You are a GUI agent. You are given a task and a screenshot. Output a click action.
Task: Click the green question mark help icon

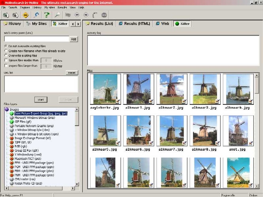tap(47, 15)
